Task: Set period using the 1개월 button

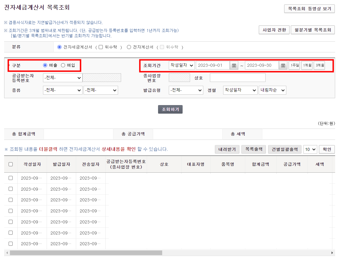Action: pos(307,65)
